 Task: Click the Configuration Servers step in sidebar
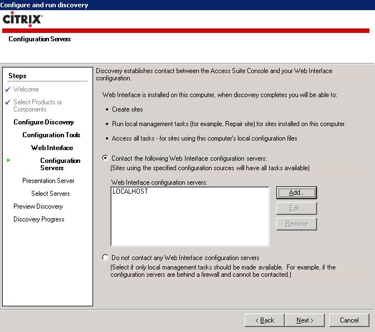point(60,164)
